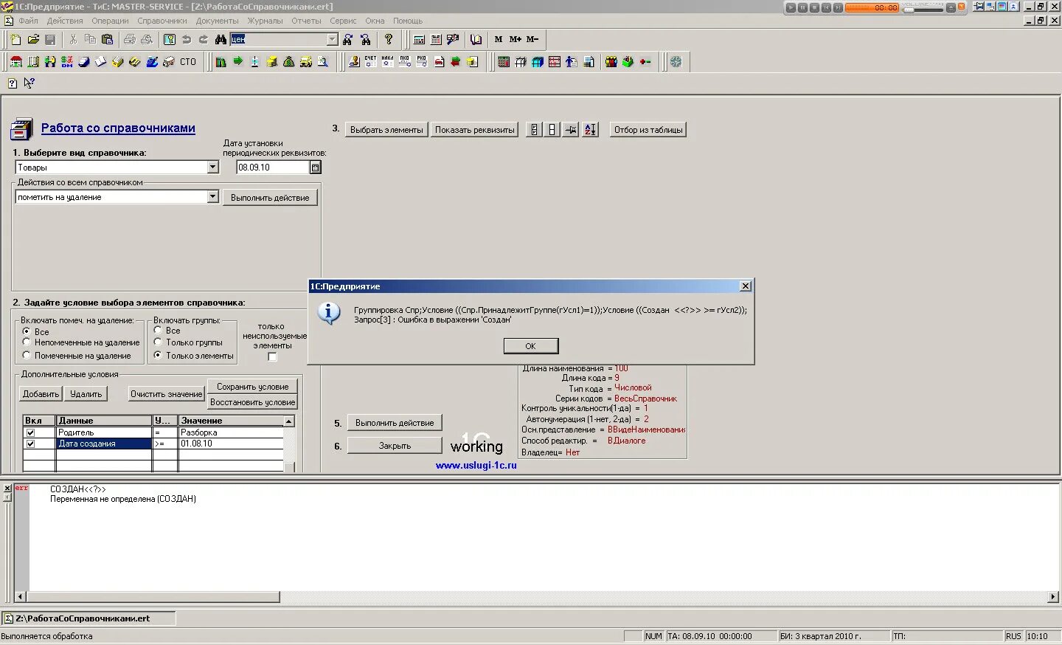Click 'Очистить значение' button
This screenshot has width=1062, height=645.
point(166,394)
